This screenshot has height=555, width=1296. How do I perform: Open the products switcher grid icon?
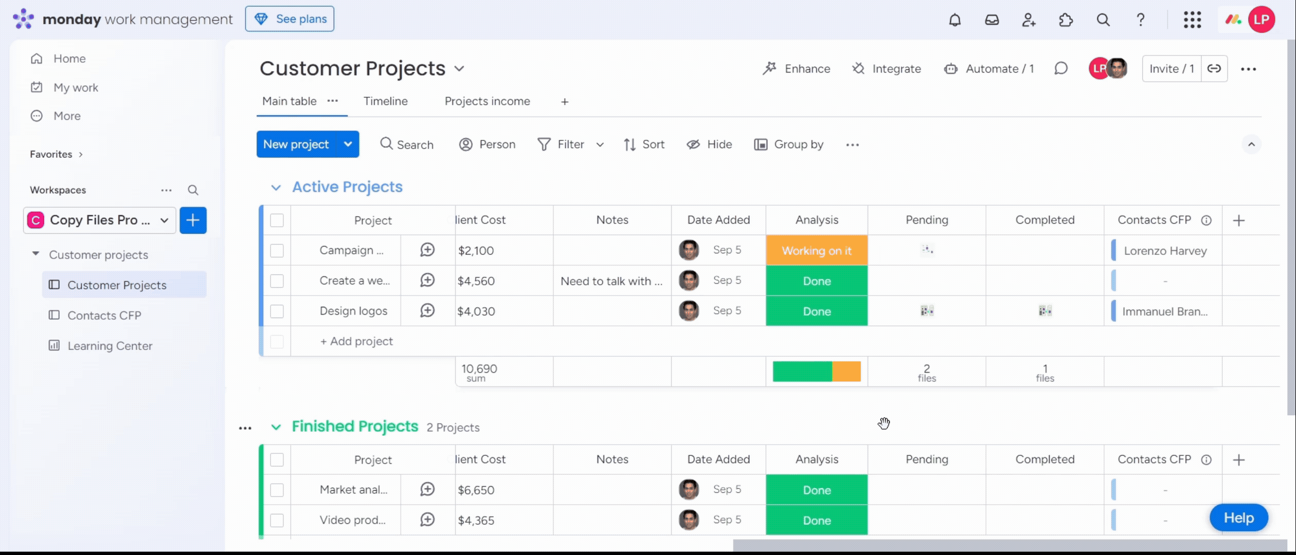(1192, 20)
